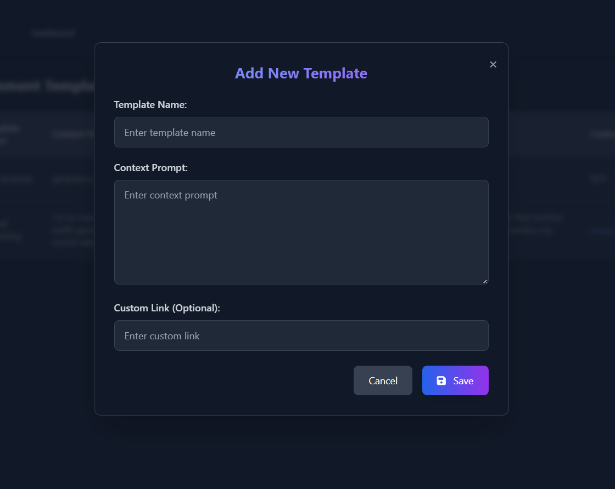Click the "Context Prompt:" field label
This screenshot has width=615, height=489.
click(x=151, y=168)
